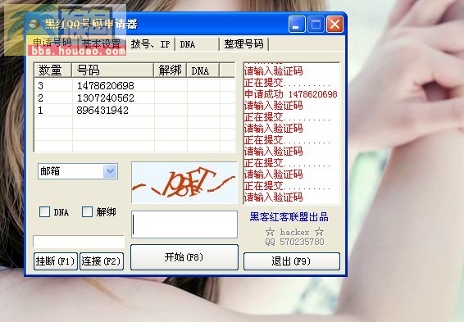Click the 解绑 column header
Image resolution: width=464 pixels, height=322 pixels.
pos(171,70)
